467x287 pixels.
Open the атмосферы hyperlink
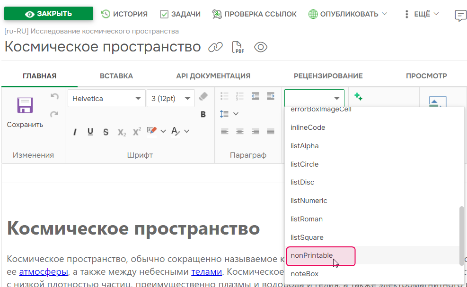(x=43, y=271)
